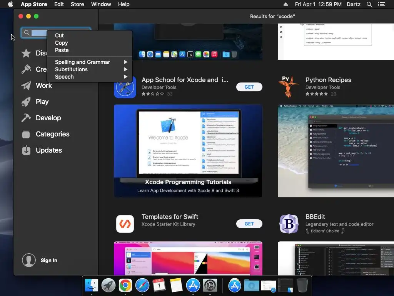
Task: Open Calendar from the Dock
Action: click(159, 286)
